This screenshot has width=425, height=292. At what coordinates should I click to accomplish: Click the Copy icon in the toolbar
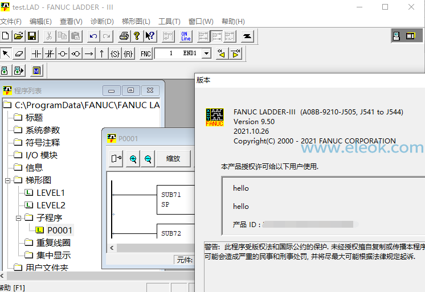(x=62, y=36)
